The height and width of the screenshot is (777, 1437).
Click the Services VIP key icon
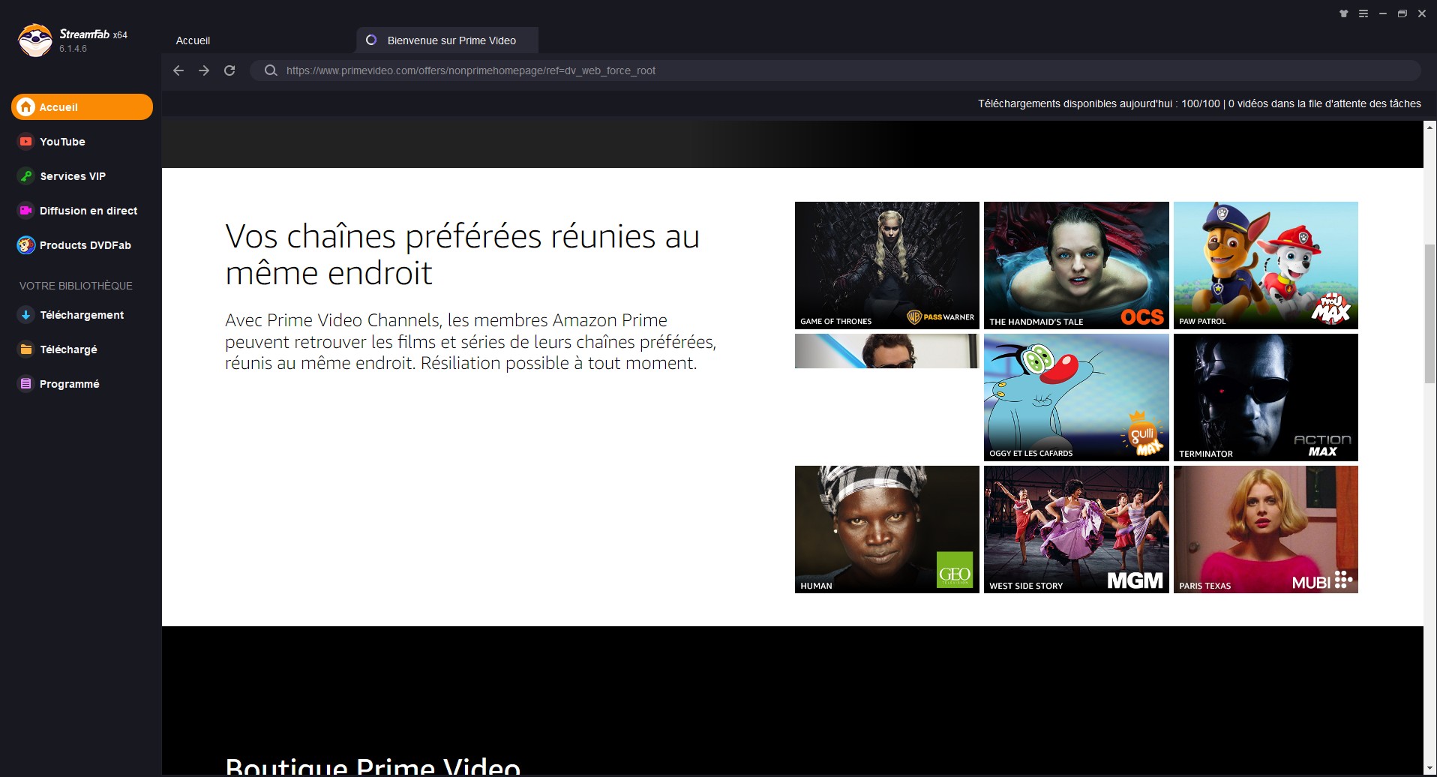point(26,176)
